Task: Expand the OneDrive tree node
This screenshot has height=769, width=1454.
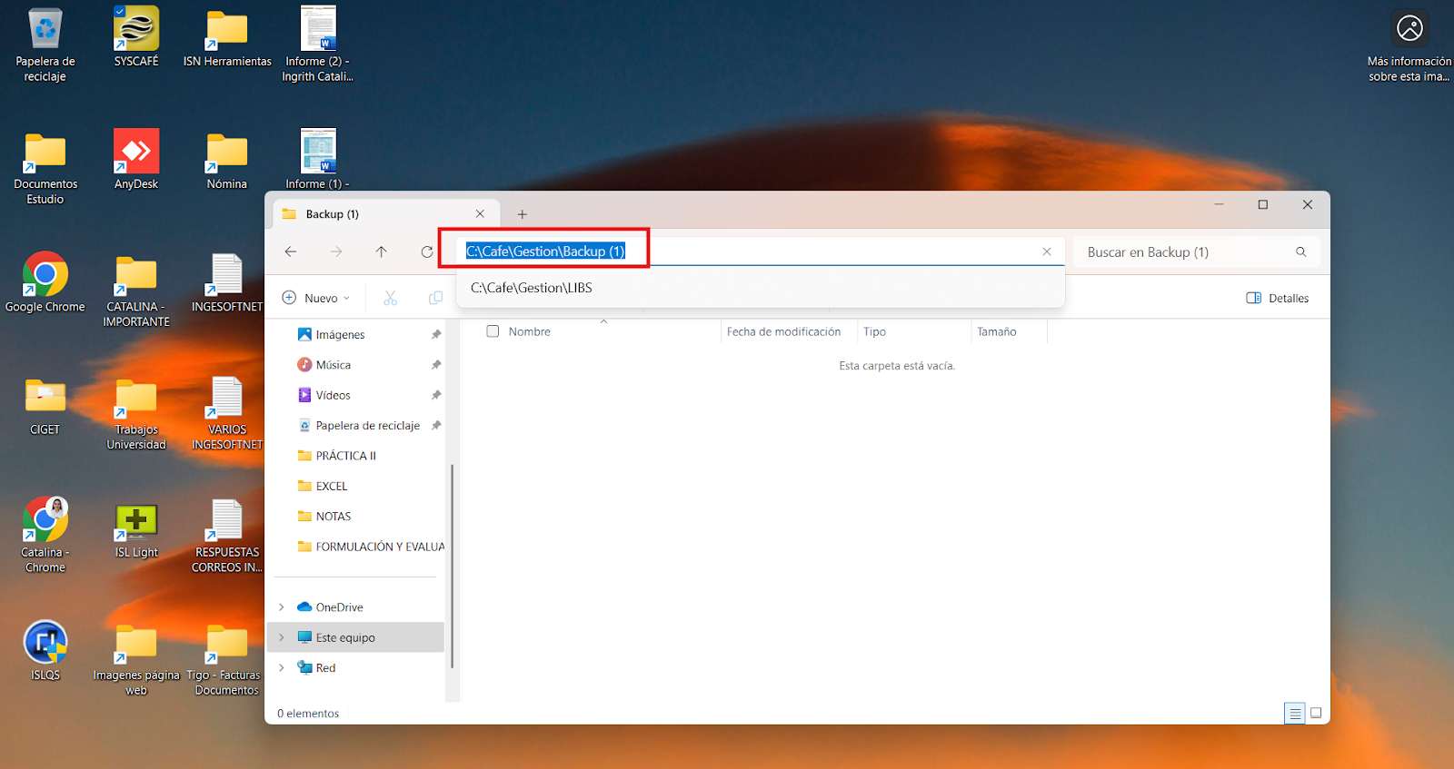Action: click(x=282, y=607)
